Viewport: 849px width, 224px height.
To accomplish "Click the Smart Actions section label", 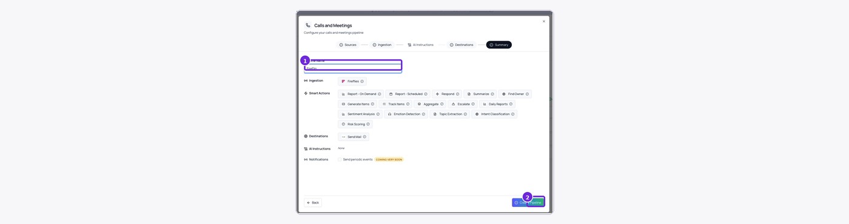I will pos(320,93).
